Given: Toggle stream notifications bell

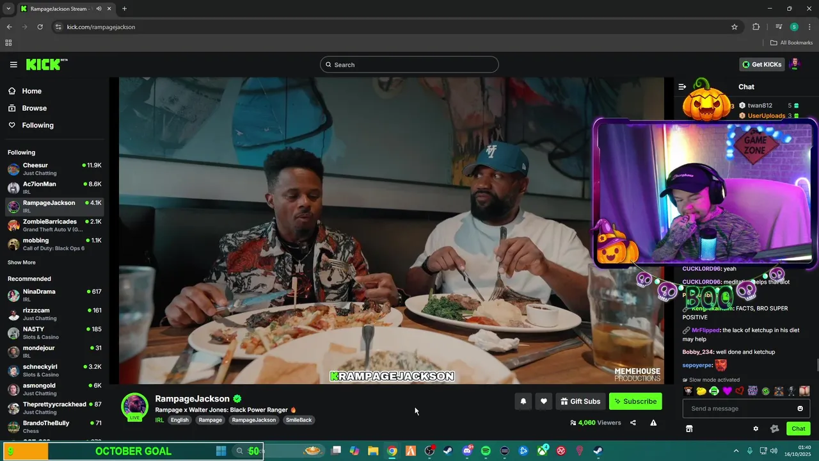Looking at the screenshot, I should [523, 401].
